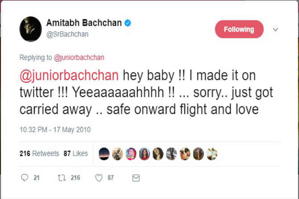The height and width of the screenshot is (199, 299).
Task: Open the last liker avatar in row
Action: pos(212,154)
